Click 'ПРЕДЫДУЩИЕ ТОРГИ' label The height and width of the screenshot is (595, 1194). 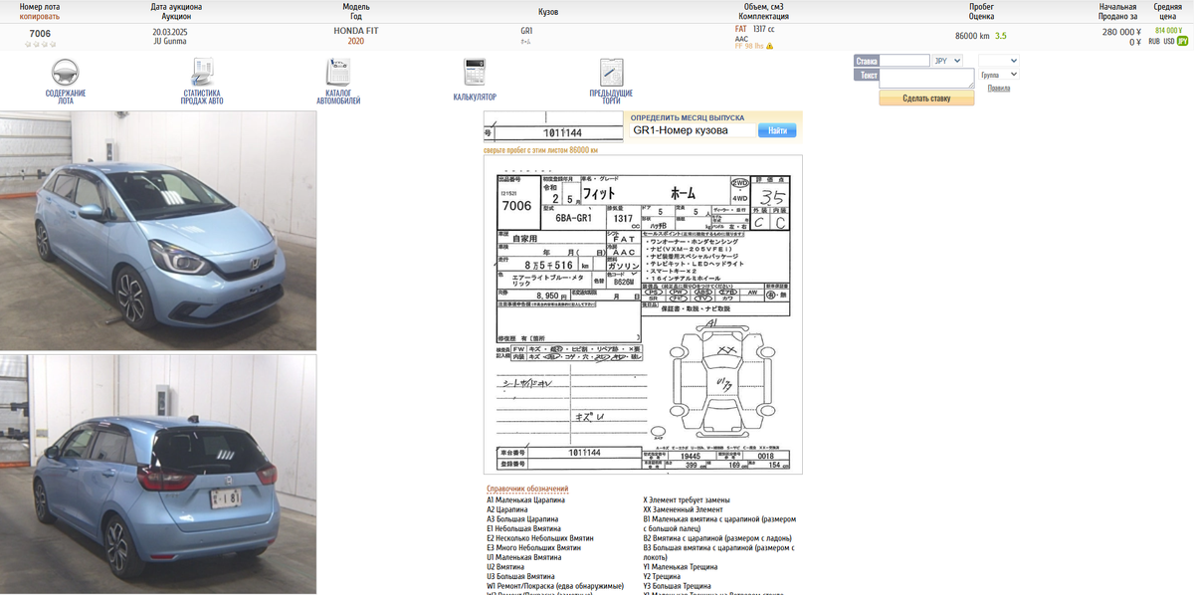[611, 97]
